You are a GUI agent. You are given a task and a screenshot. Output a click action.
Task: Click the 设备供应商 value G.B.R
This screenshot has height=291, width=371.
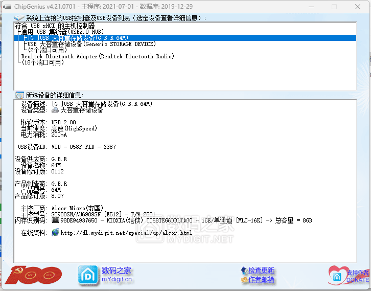[x=59, y=159]
